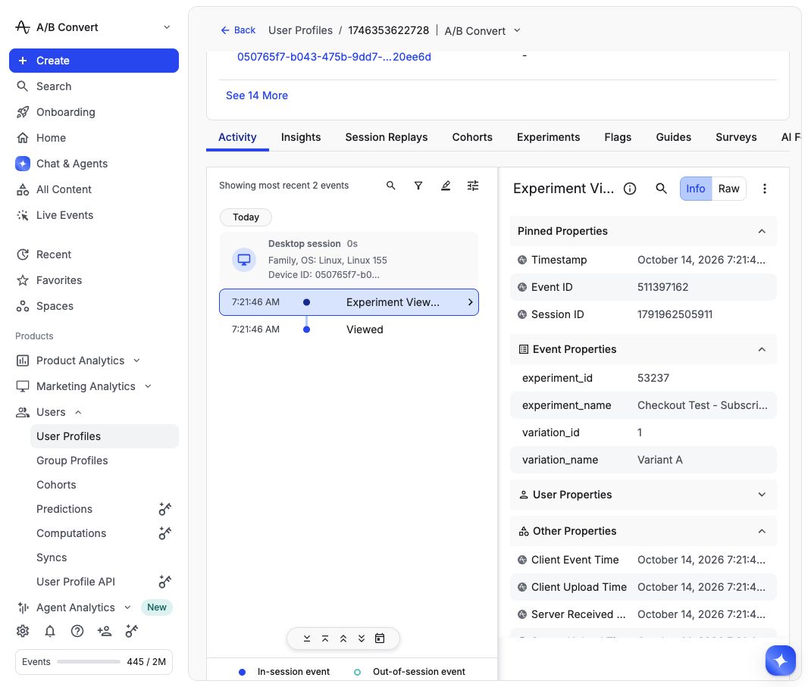Open the Settings gear at sidebar bottom
This screenshot has width=808, height=687.
click(23, 631)
